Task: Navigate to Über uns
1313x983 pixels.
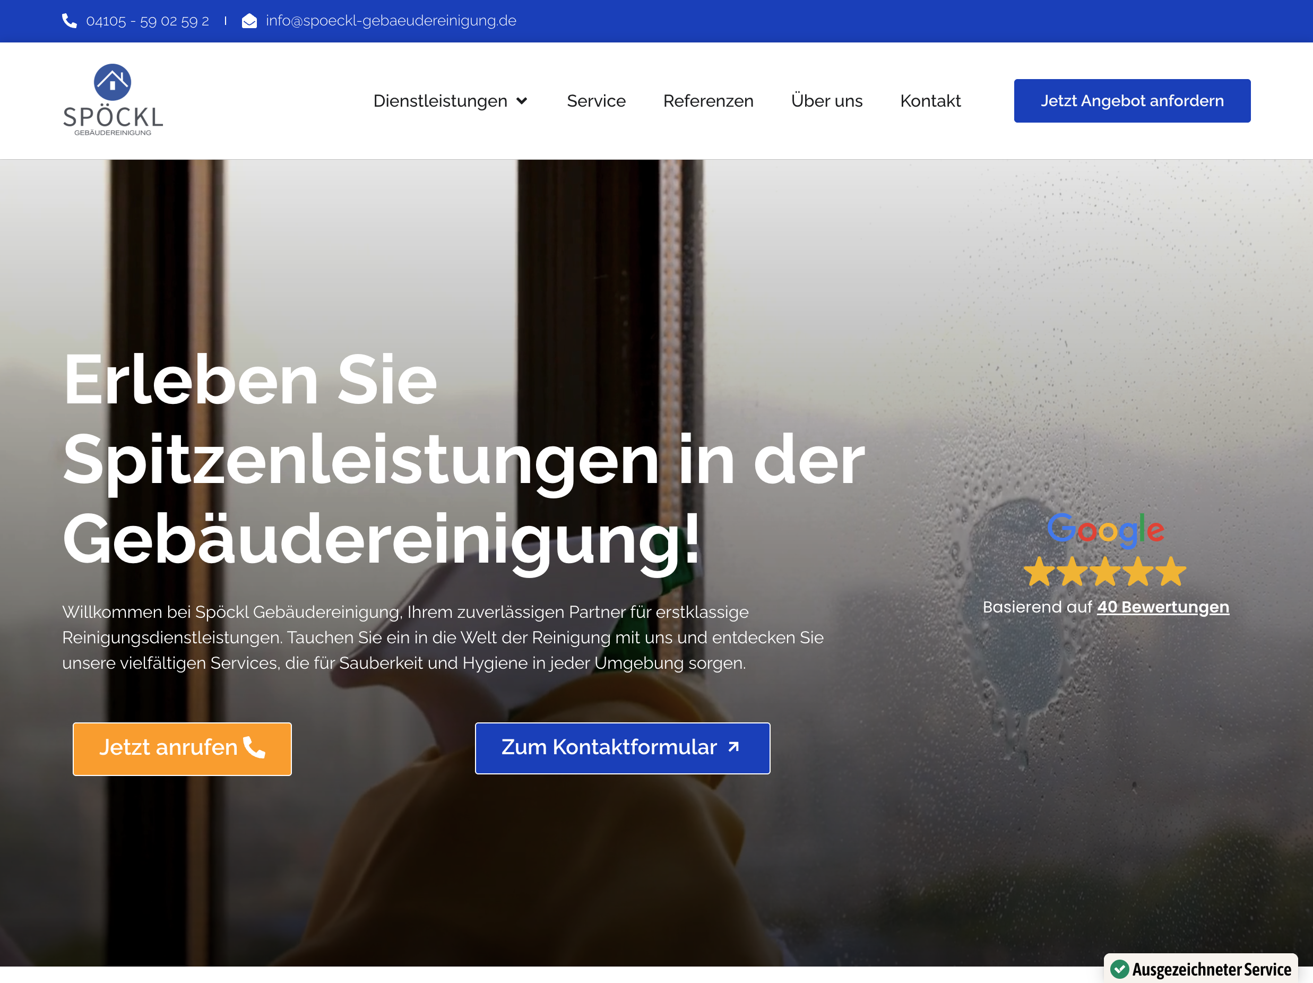Action: click(x=826, y=100)
